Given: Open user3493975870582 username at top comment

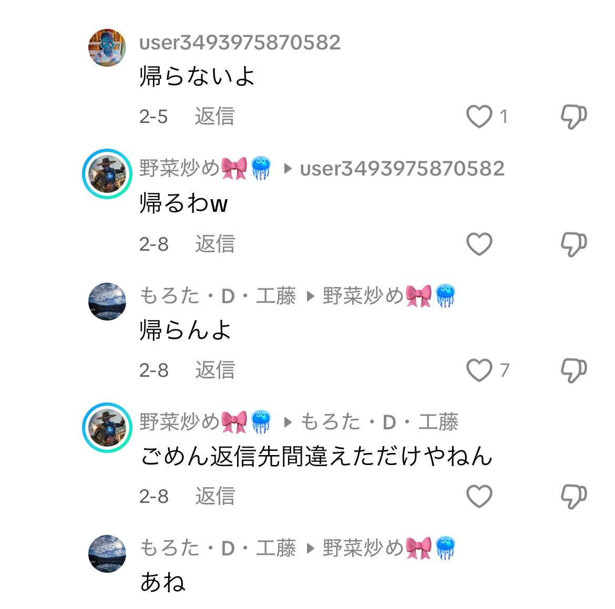Looking at the screenshot, I should coord(240,43).
